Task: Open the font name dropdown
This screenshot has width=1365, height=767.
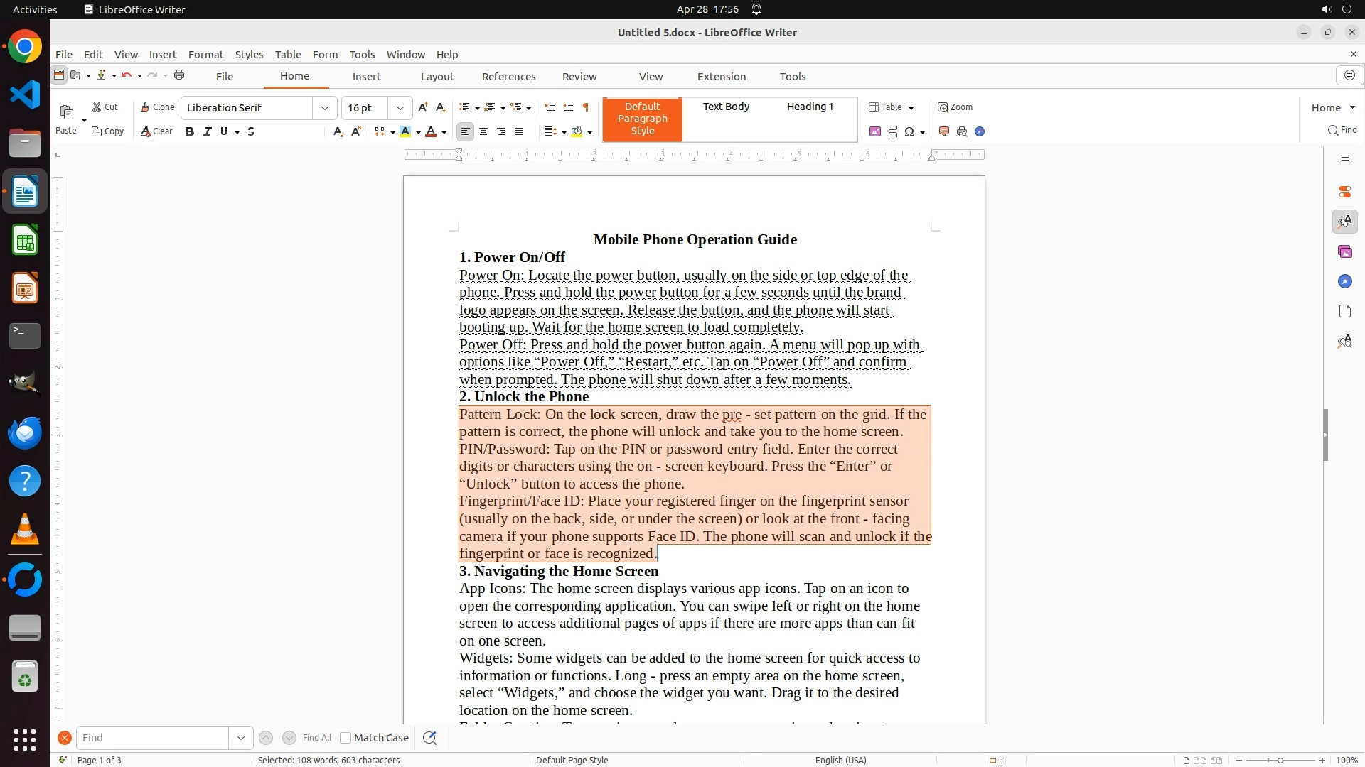Action: [x=325, y=108]
